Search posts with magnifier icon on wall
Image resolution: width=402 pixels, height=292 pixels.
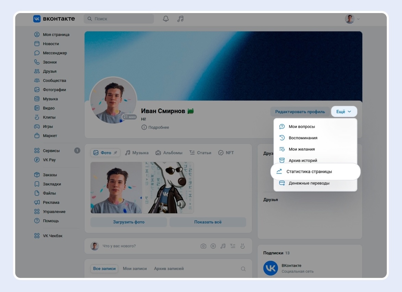pyautogui.click(x=243, y=269)
